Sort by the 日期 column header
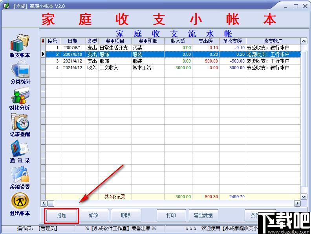 73,41
